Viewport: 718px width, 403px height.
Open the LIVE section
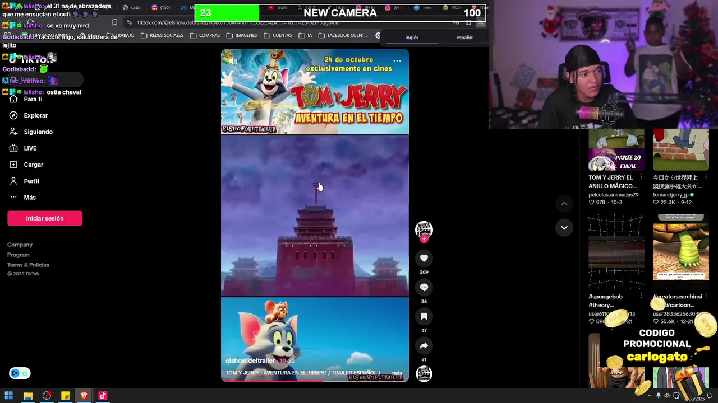(22, 148)
